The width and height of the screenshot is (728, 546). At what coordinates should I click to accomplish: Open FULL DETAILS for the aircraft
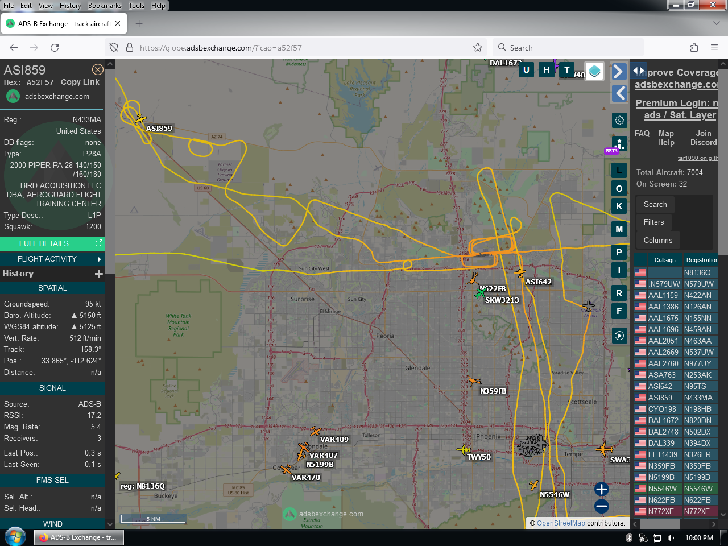[52, 243]
